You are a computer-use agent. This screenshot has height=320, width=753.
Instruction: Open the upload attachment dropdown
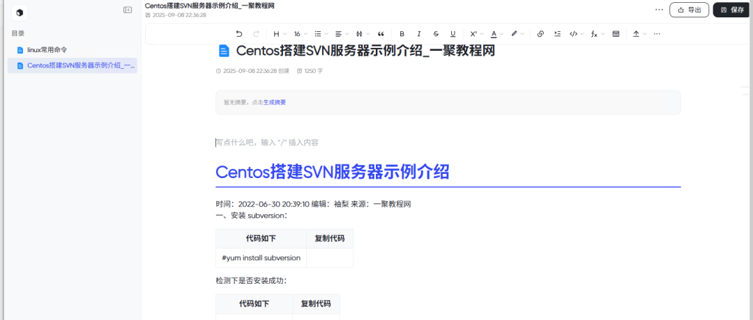(639, 34)
